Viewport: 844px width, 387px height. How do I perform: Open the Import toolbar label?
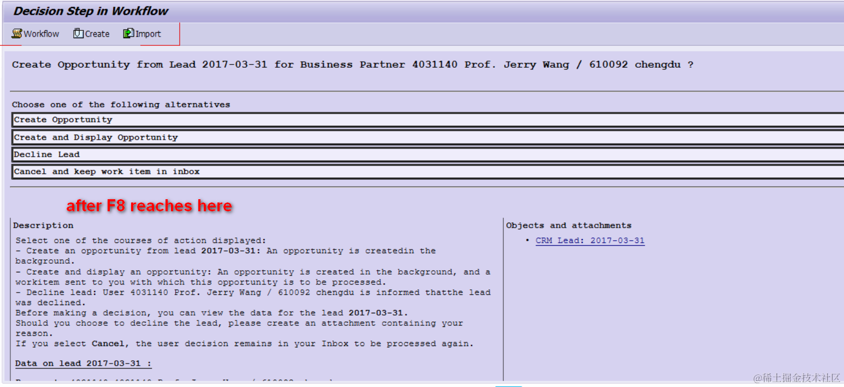[148, 34]
